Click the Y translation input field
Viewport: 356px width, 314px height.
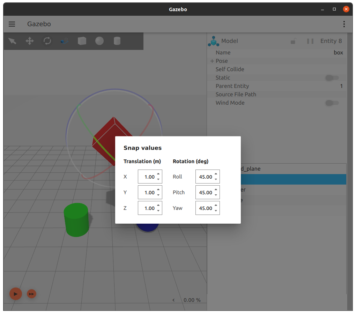click(x=150, y=192)
